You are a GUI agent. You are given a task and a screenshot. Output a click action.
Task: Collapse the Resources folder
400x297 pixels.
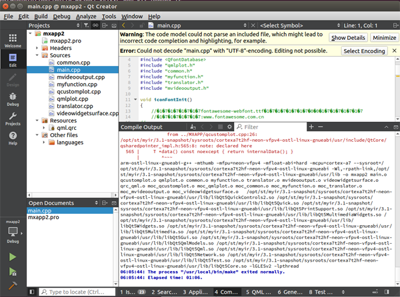tap(37, 121)
